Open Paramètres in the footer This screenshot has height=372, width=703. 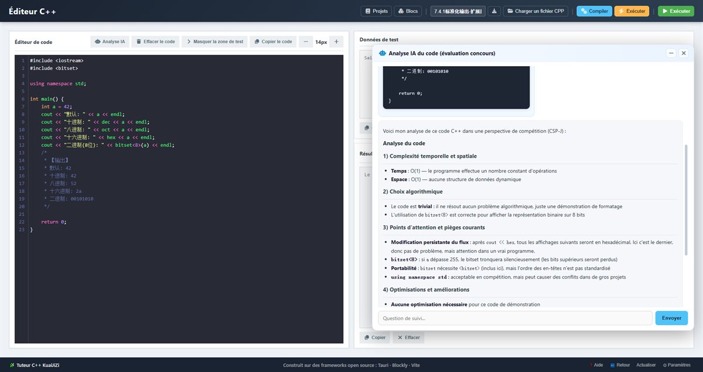click(x=677, y=365)
